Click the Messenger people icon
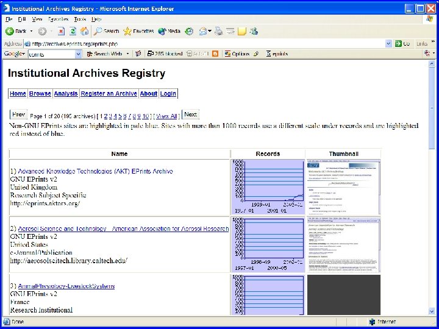 coord(254,31)
